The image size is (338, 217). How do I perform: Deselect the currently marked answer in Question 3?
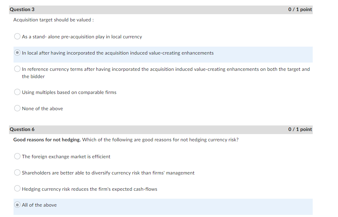(x=17, y=52)
